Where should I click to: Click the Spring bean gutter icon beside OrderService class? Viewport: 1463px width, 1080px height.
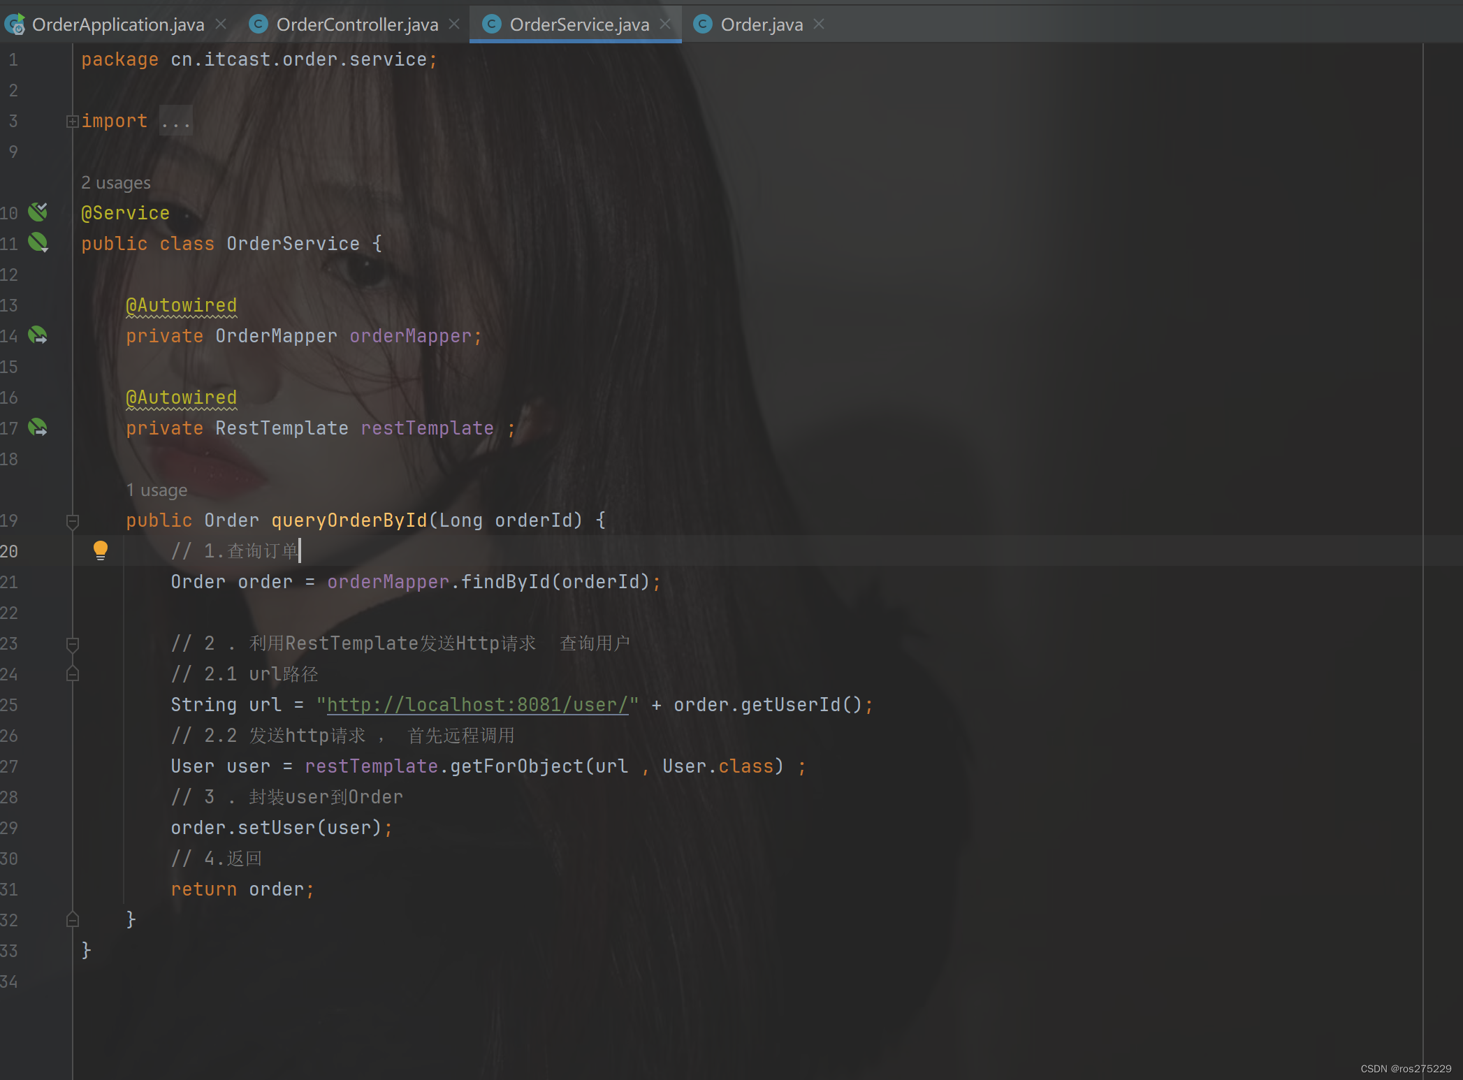click(x=38, y=242)
